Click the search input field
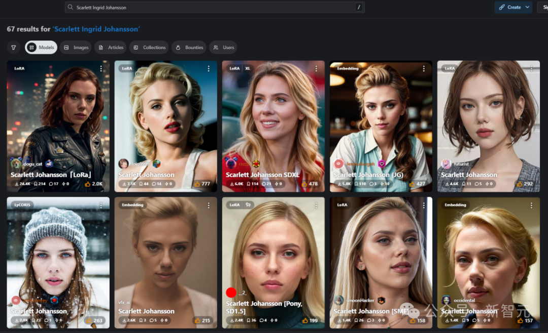 pyautogui.click(x=213, y=8)
